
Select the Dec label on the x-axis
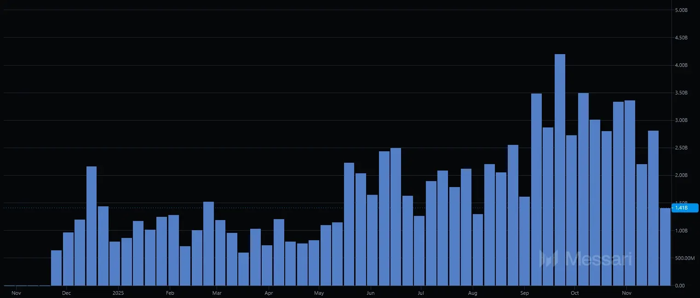coord(66,292)
